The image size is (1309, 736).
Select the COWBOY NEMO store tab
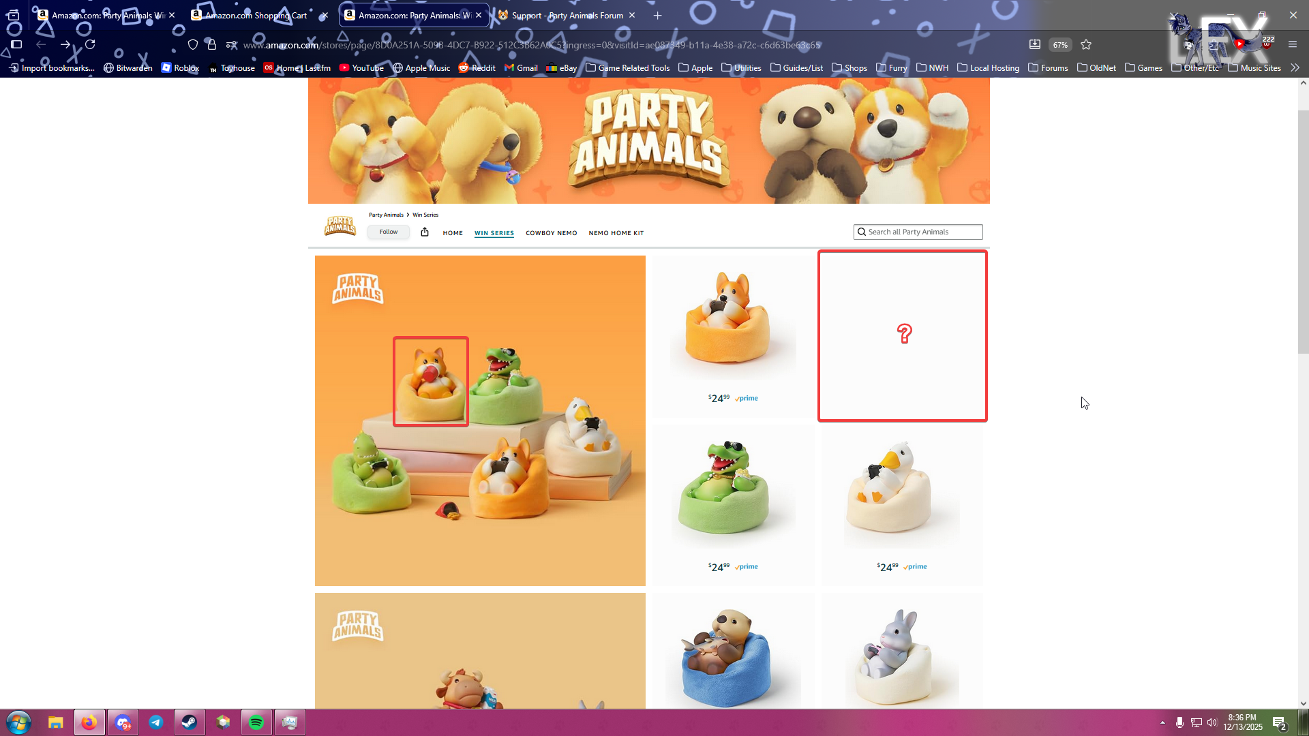point(551,233)
